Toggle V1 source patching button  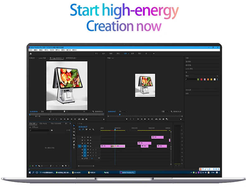79,146
